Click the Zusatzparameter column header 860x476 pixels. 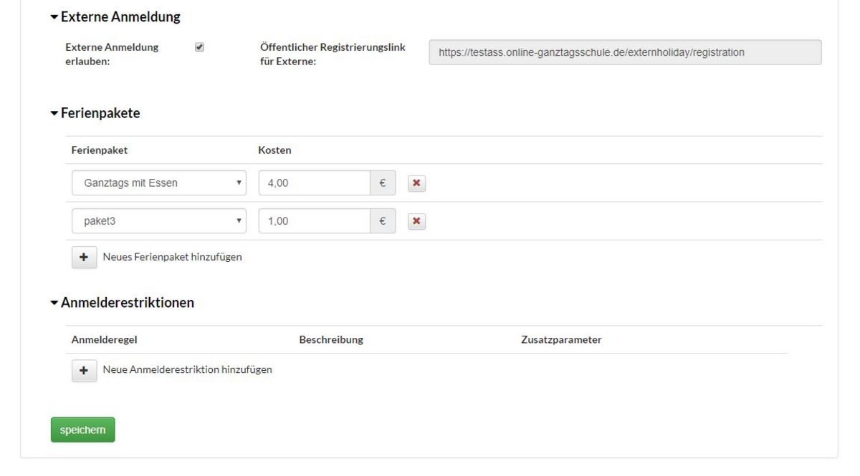tap(560, 340)
